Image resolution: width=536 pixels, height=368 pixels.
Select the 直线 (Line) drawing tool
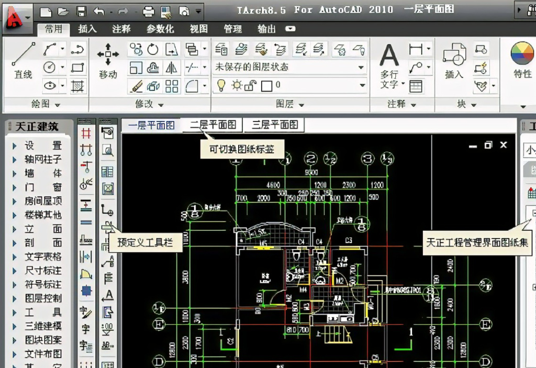click(x=23, y=59)
